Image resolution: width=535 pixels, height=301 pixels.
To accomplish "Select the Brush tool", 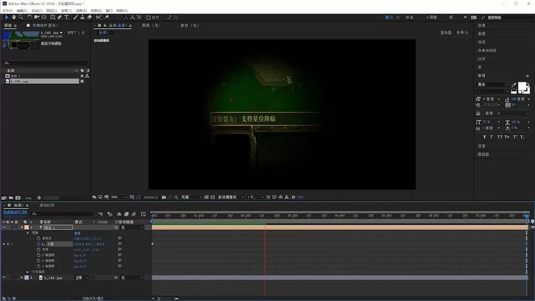I will pyautogui.click(x=75, y=17).
